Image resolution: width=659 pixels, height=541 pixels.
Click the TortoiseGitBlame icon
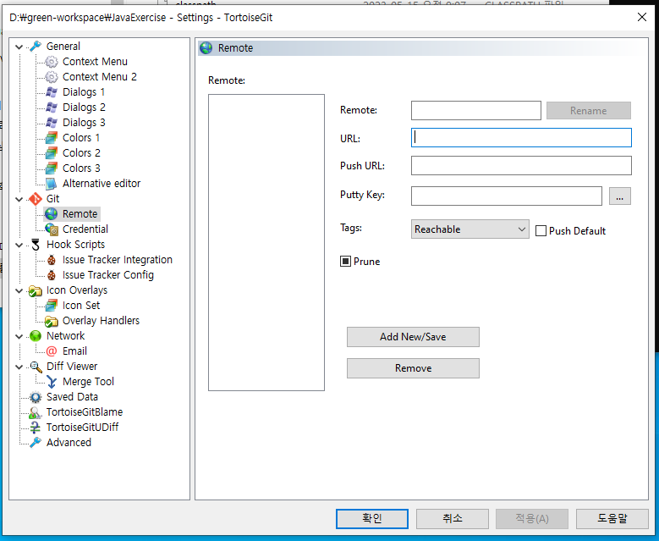tap(36, 412)
